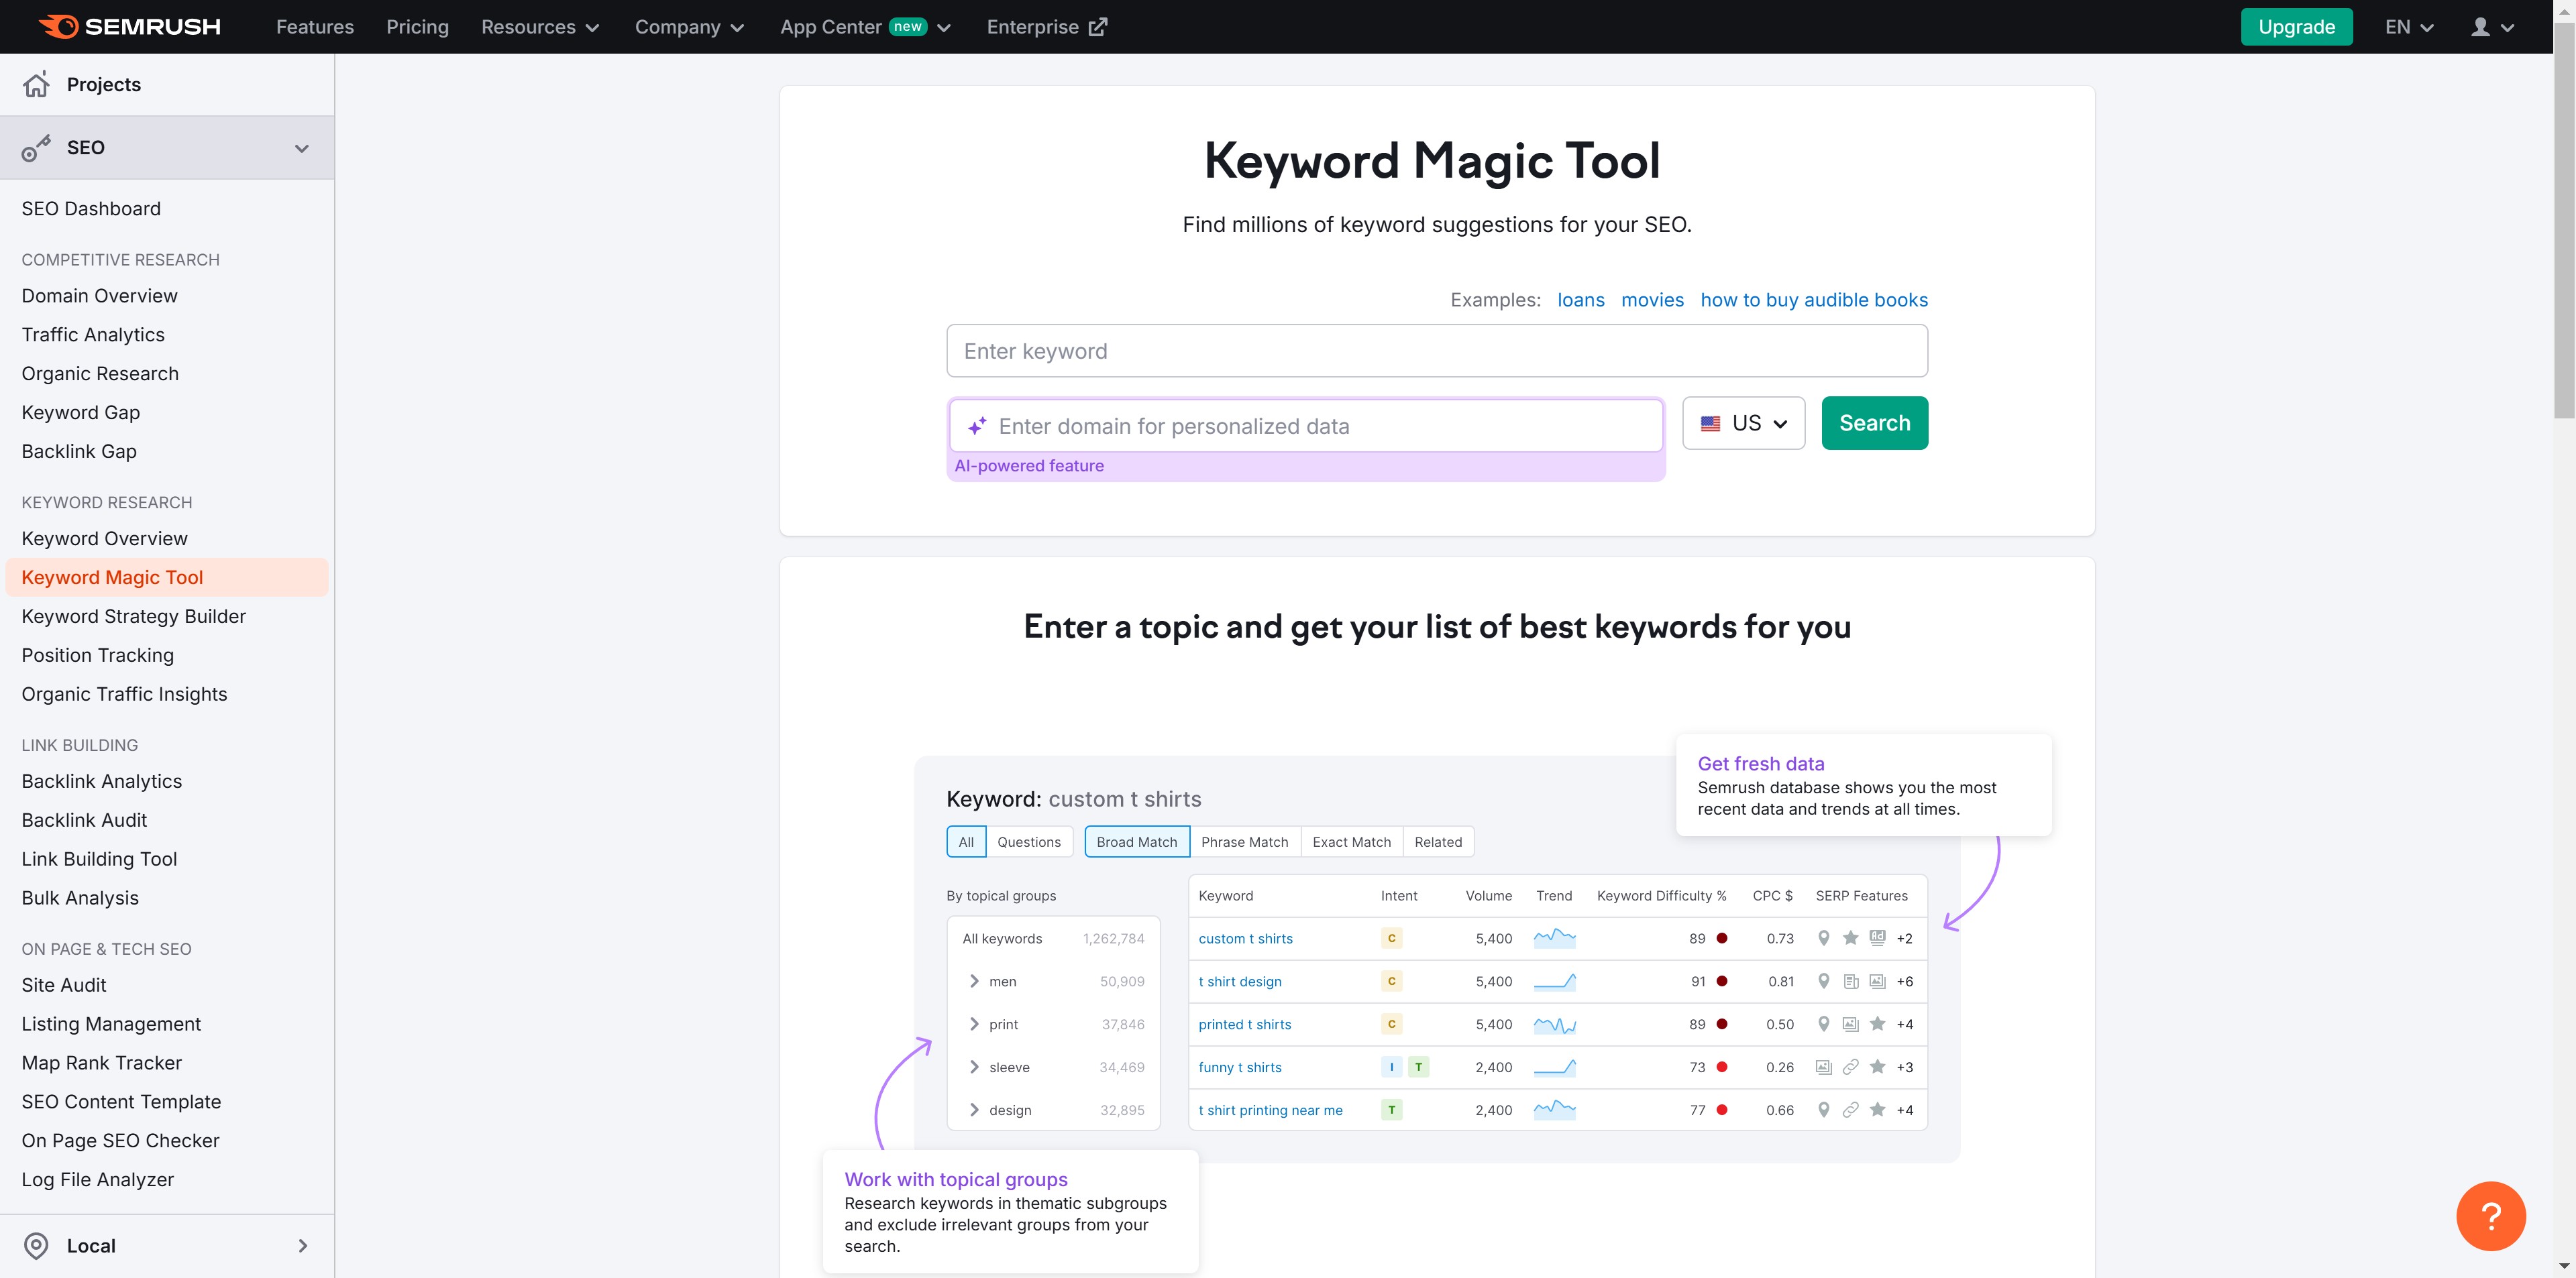Open Projects via the home icon
The image size is (2576, 1278).
pyautogui.click(x=36, y=85)
